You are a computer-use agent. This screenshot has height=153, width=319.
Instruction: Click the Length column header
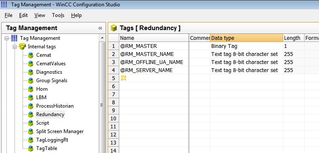[293, 38]
